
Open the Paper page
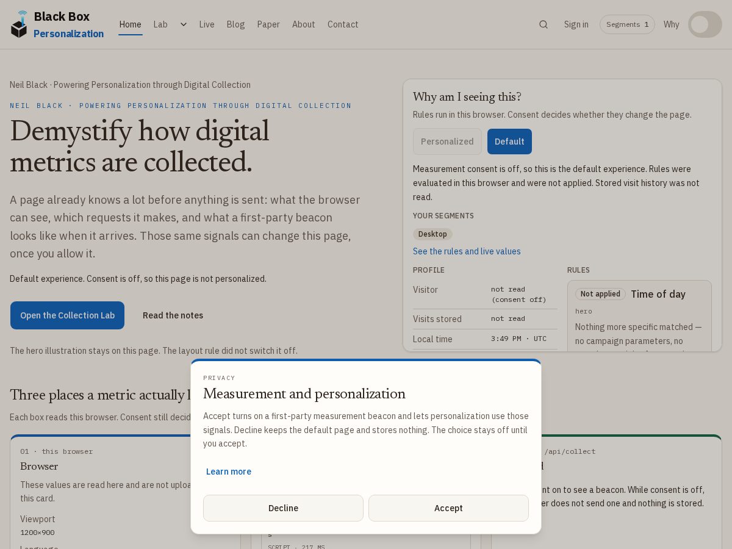[268, 24]
